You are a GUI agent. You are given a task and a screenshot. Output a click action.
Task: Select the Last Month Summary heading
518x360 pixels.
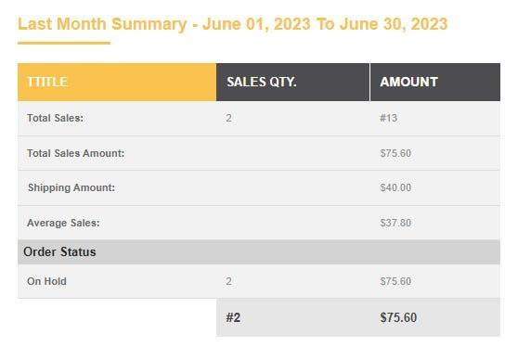pyautogui.click(x=233, y=24)
